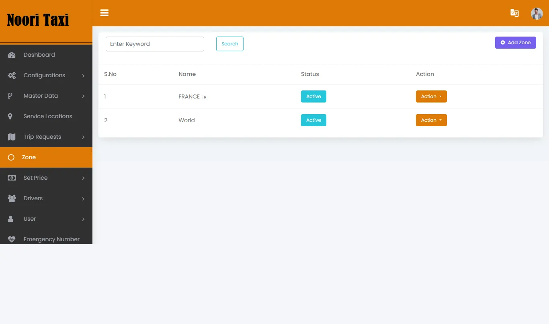Select the Set Price money icon

click(x=11, y=178)
